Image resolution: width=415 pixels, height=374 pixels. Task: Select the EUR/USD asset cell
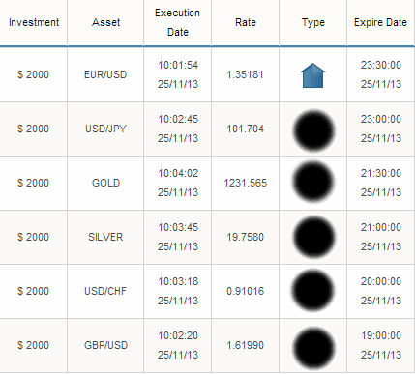[105, 74]
